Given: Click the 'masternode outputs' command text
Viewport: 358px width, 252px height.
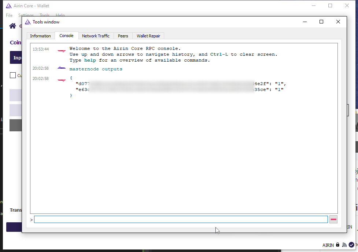Looking at the screenshot, I should [x=96, y=69].
